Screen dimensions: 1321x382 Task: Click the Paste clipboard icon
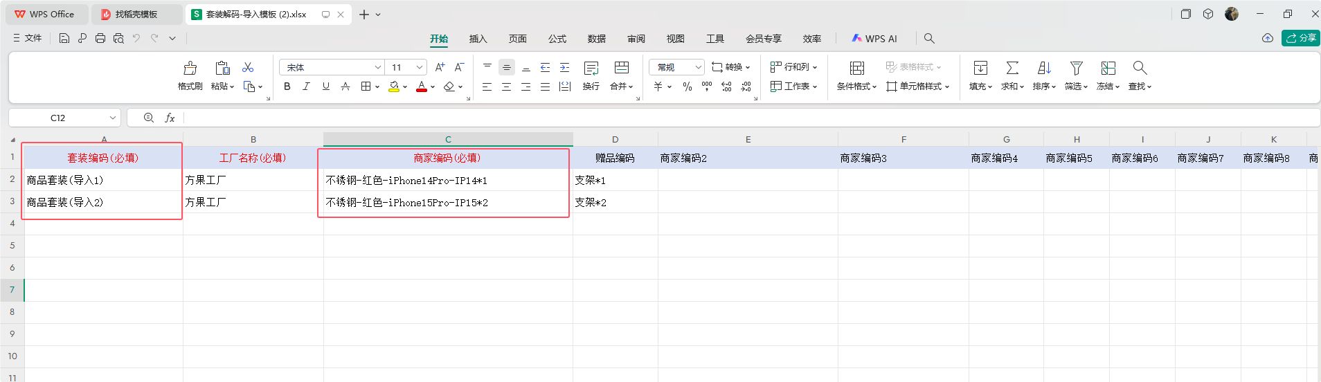(x=222, y=68)
